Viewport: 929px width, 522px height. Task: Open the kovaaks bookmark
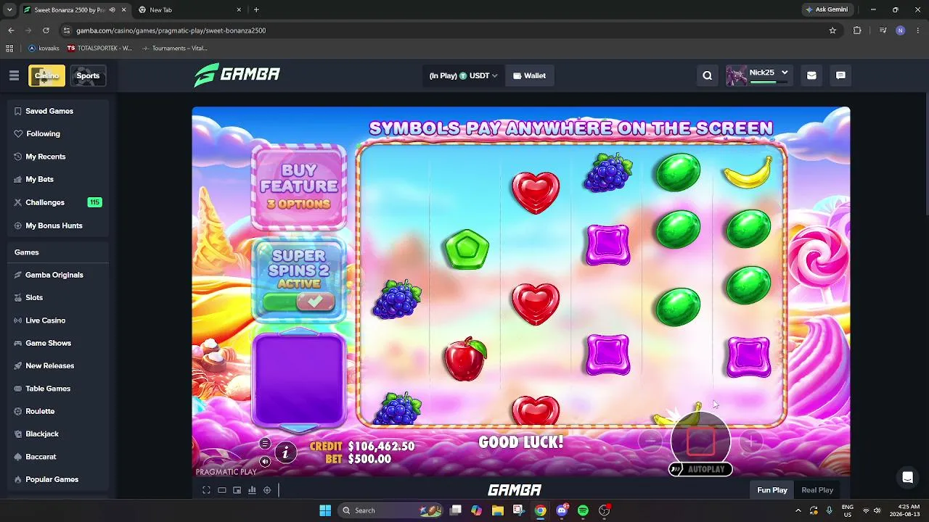pos(44,48)
